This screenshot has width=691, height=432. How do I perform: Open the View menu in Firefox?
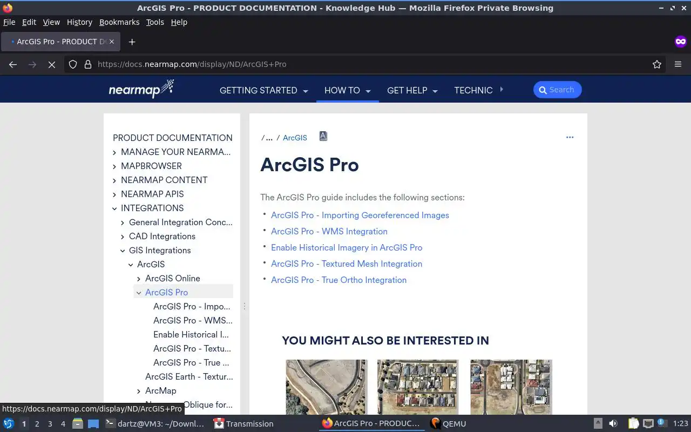tap(51, 22)
